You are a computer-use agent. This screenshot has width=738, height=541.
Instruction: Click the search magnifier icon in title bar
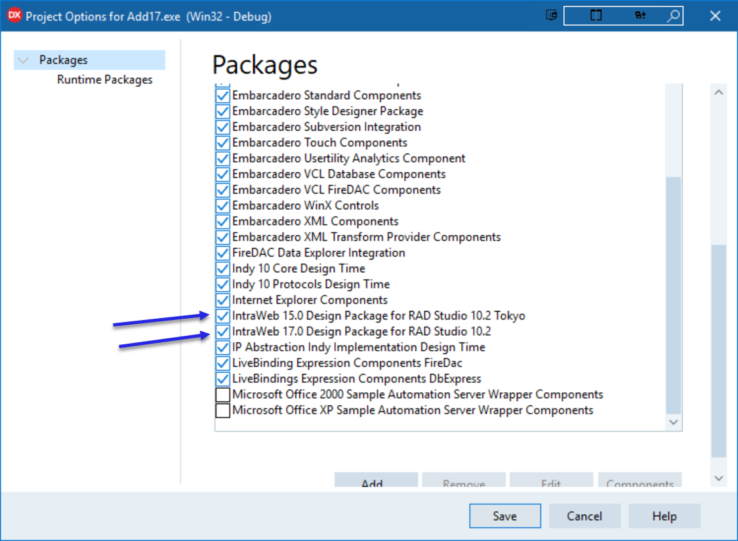pyautogui.click(x=673, y=16)
